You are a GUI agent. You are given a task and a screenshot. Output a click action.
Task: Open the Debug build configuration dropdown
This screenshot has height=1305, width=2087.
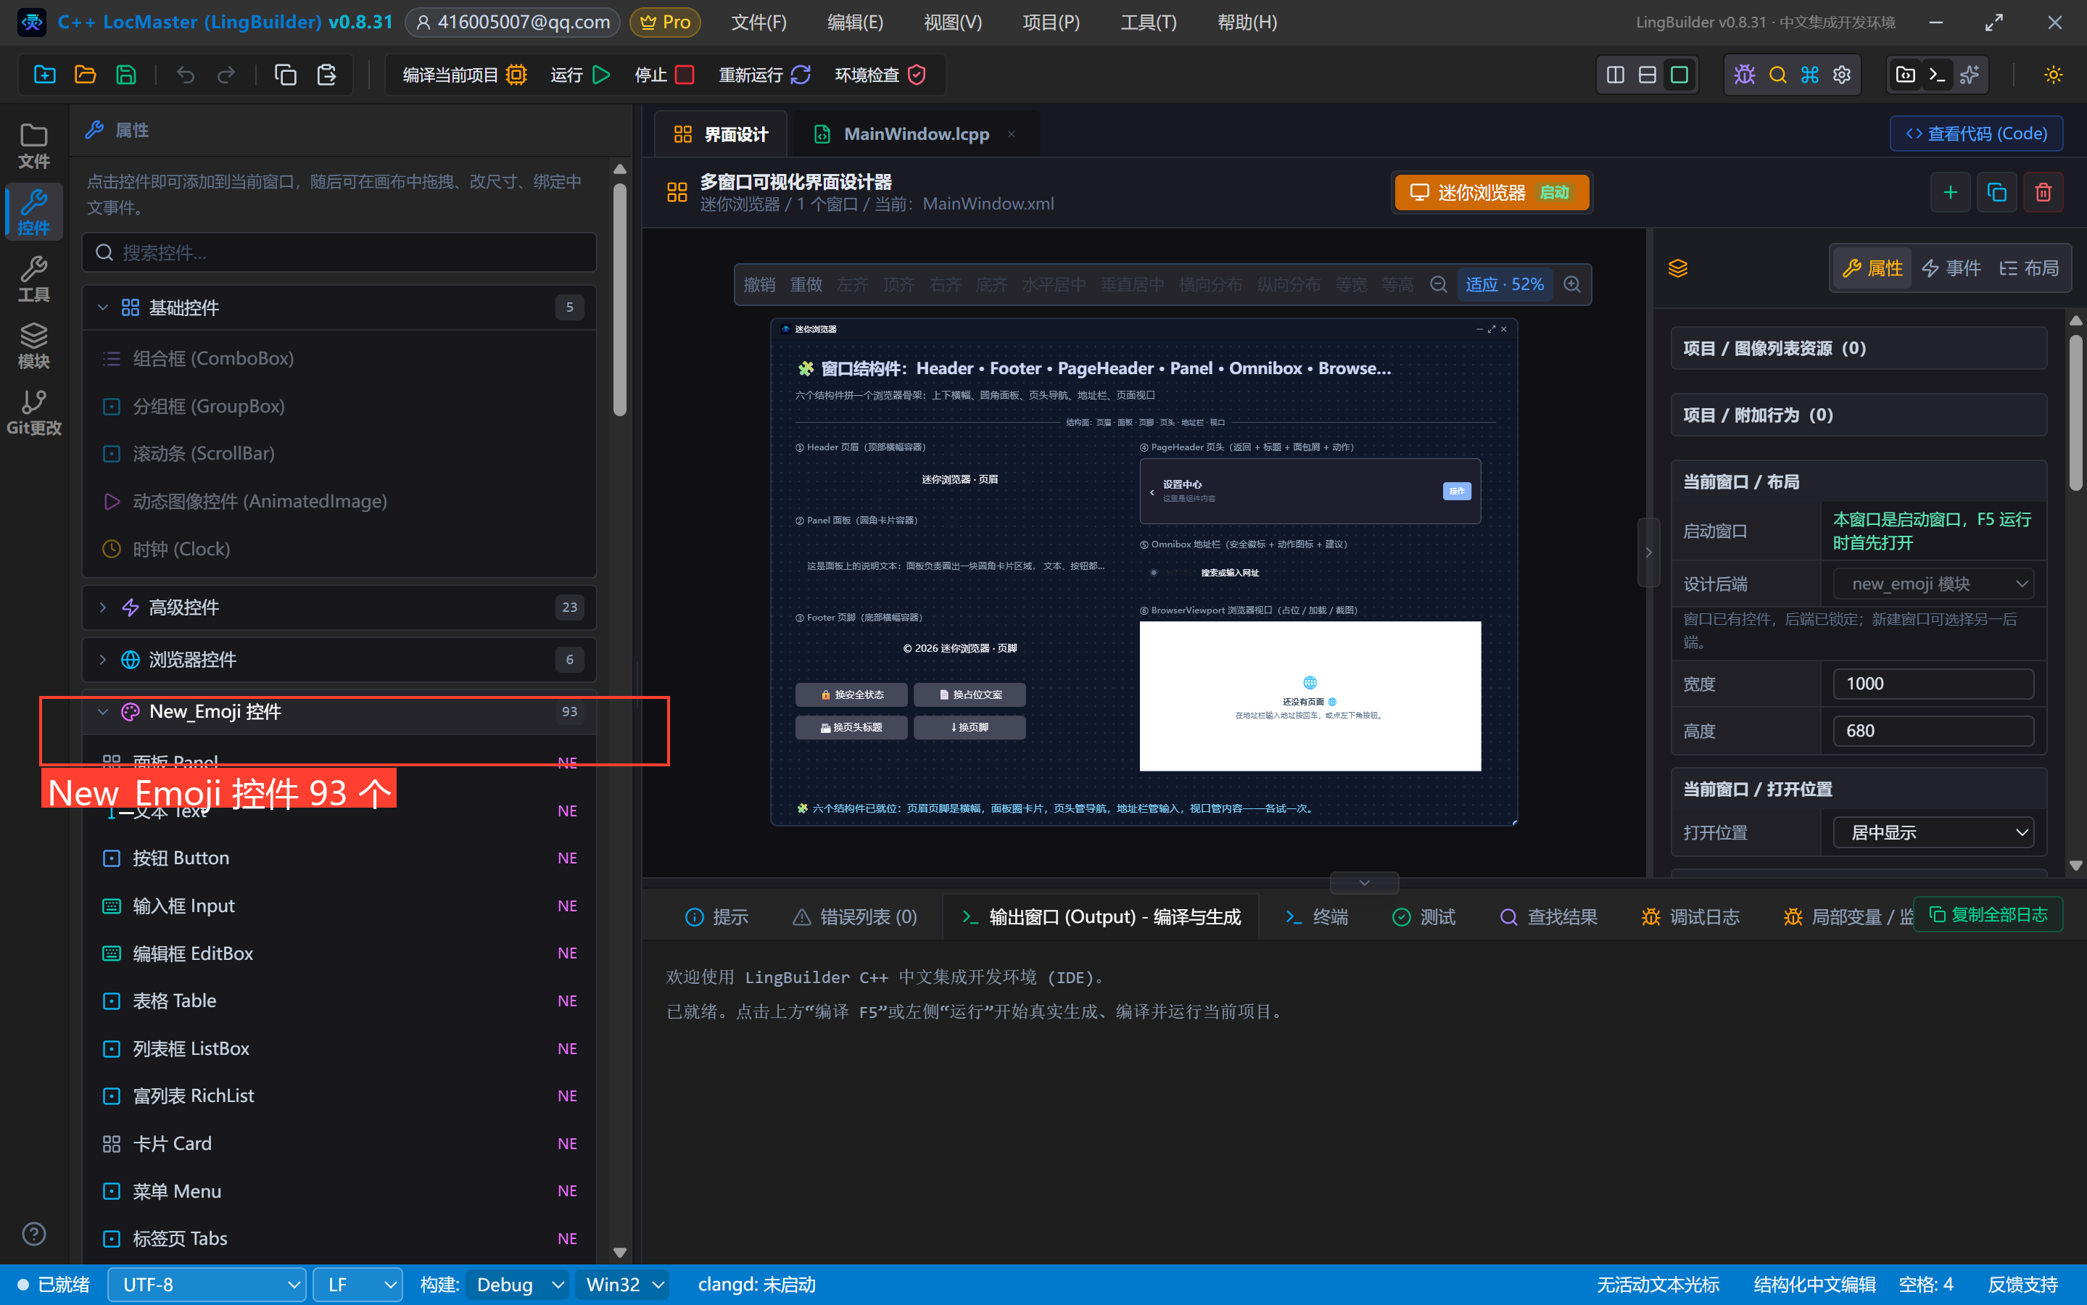tap(518, 1285)
